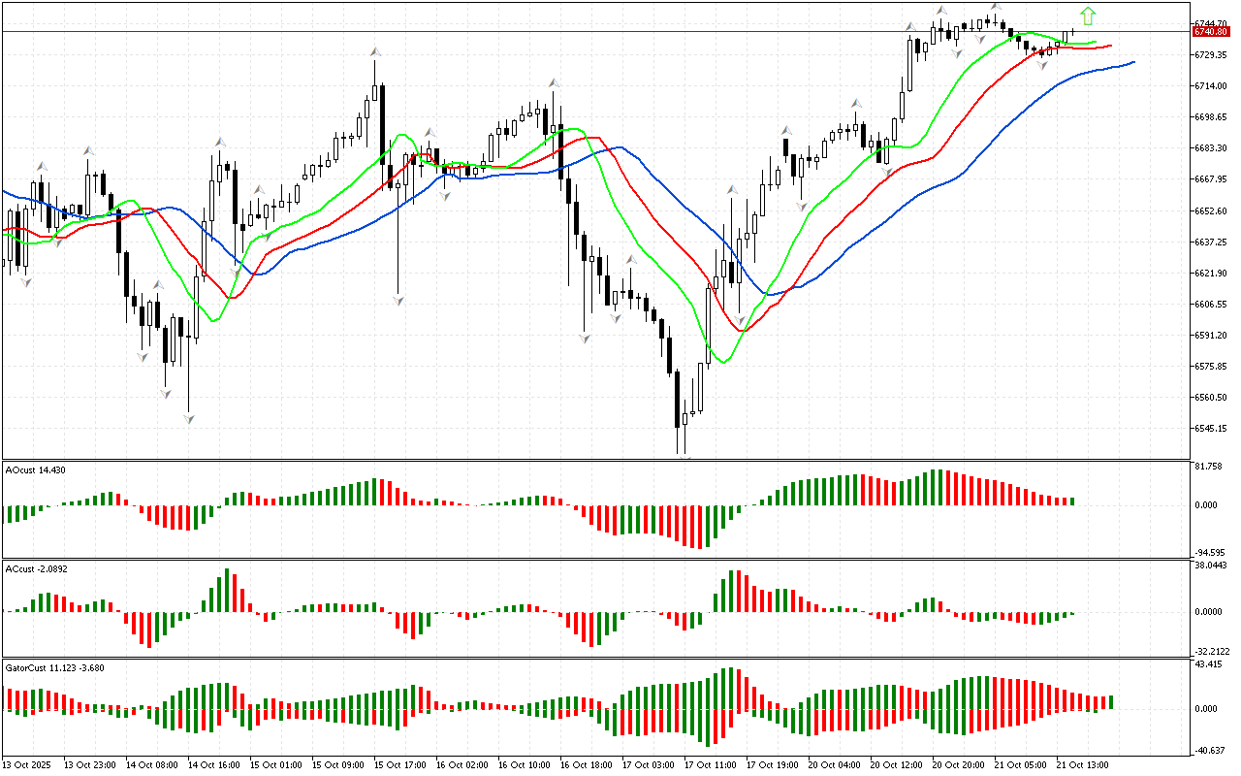Click the down fractal below the lowest 14 Oct candle
The height and width of the screenshot is (776, 1241).
[189, 418]
